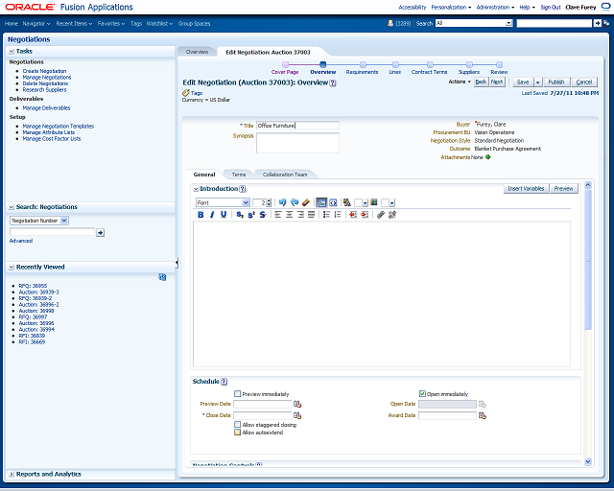The height and width of the screenshot is (491, 614).
Task: Enable Allow staggered closing
Action: (237, 425)
